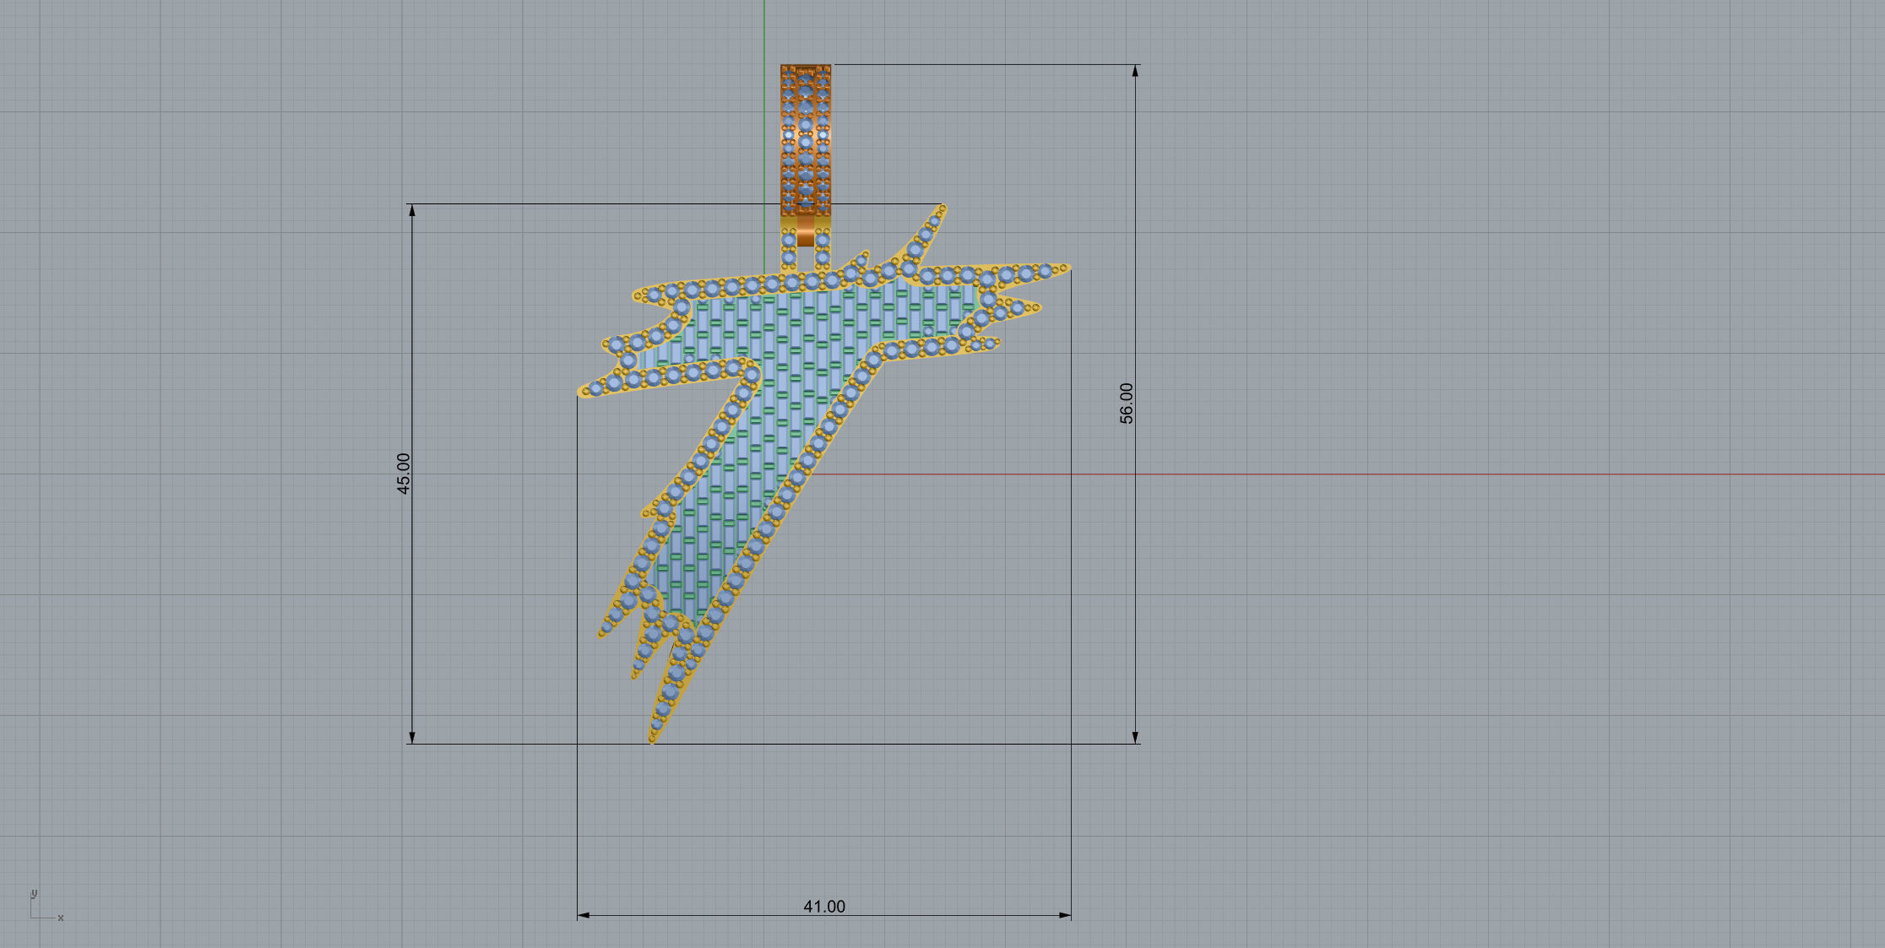Click the world XY axis icon

tap(35, 910)
